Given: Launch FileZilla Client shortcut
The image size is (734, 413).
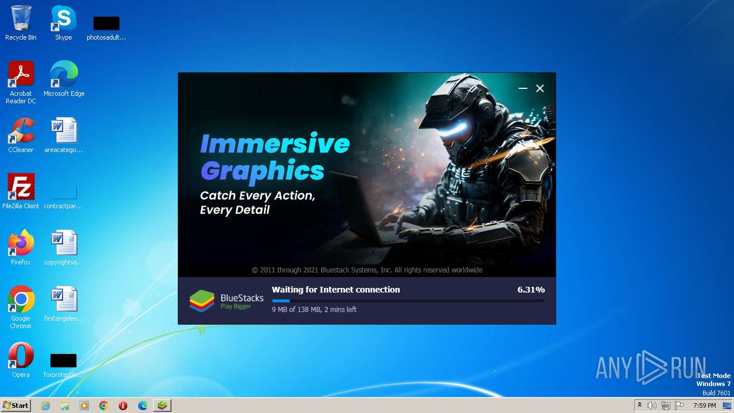Looking at the screenshot, I should (x=21, y=191).
